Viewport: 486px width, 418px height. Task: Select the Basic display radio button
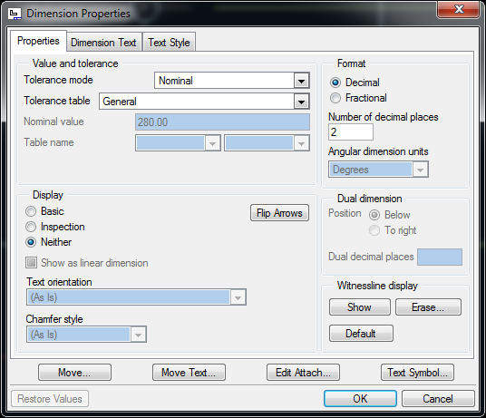31,211
